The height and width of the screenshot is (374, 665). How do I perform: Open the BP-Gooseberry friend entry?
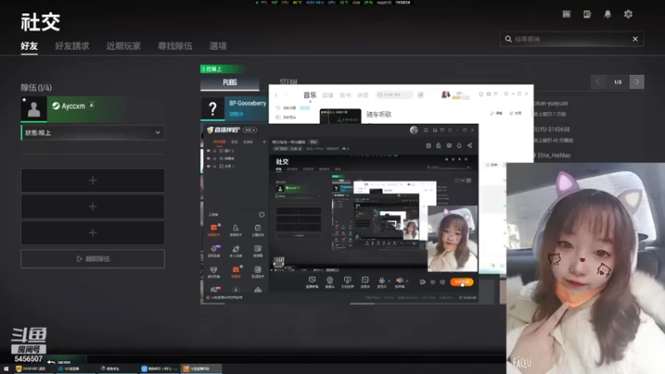click(x=234, y=109)
